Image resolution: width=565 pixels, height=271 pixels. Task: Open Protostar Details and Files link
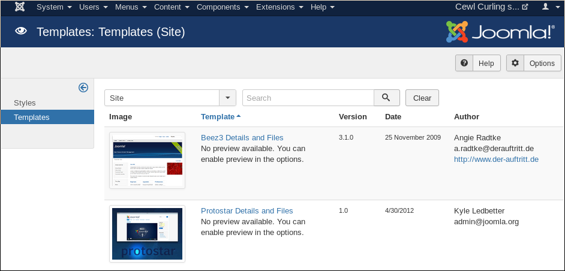247,211
